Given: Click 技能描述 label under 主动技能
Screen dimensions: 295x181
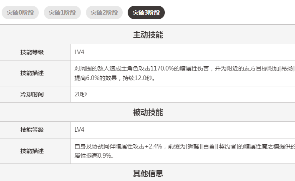Looking at the screenshot, I should 32,73.
